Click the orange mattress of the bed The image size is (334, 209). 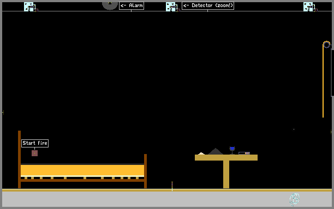82,170
